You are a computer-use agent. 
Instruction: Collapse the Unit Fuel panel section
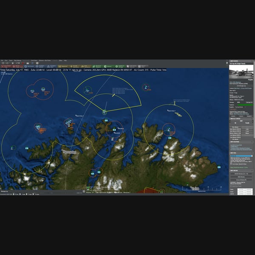[x=252, y=153]
